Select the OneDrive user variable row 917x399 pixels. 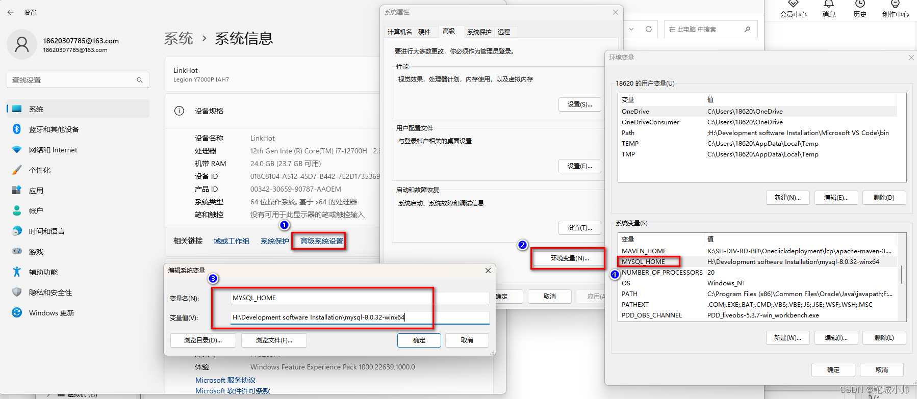tap(757, 112)
